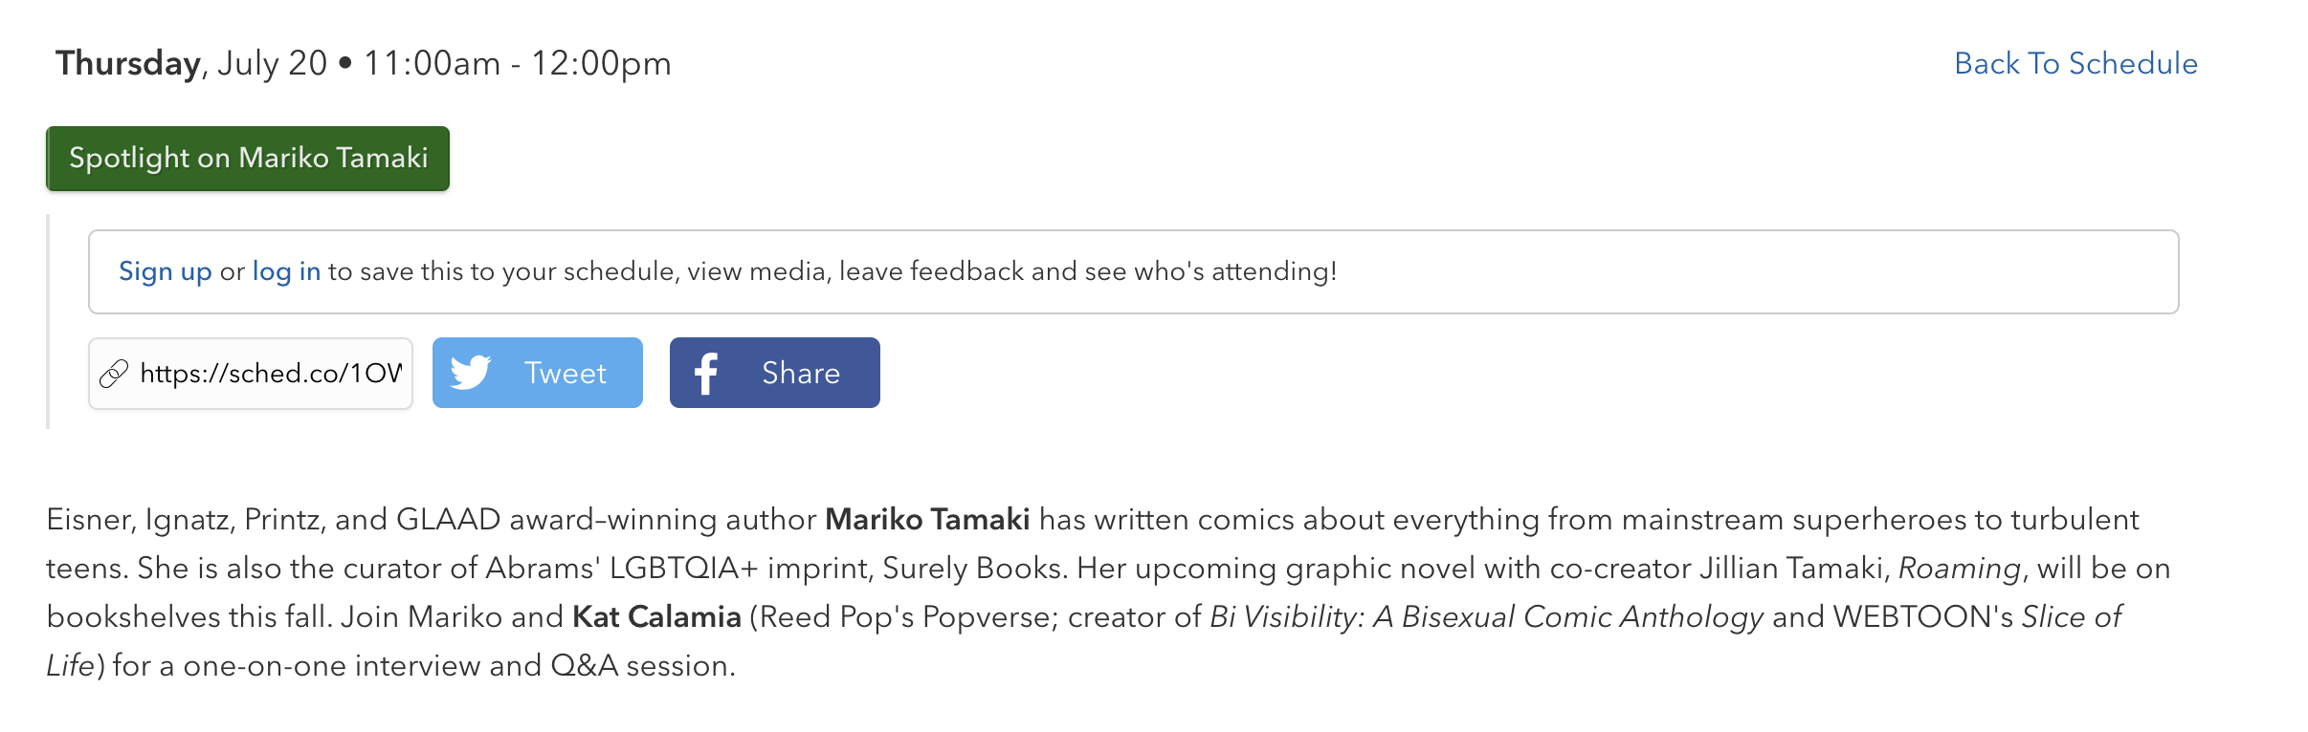The image size is (2308, 732).
Task: Follow the Sign up link
Action: (x=166, y=271)
